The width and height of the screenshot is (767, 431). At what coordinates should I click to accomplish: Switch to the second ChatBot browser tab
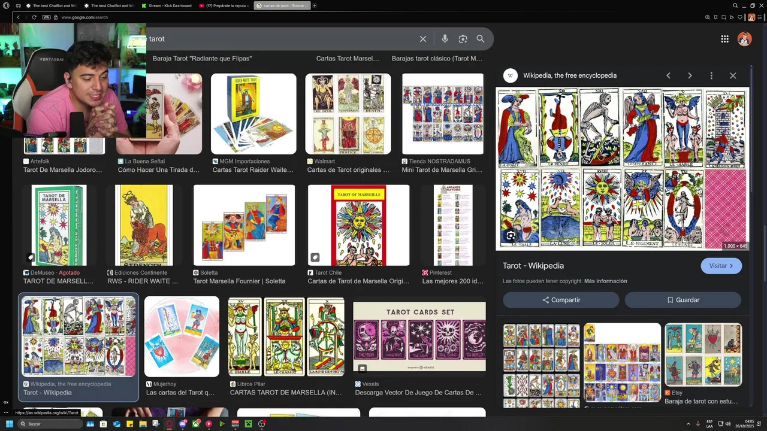pos(108,5)
